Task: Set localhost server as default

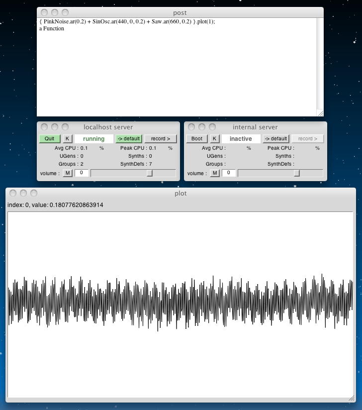Action: click(x=129, y=139)
